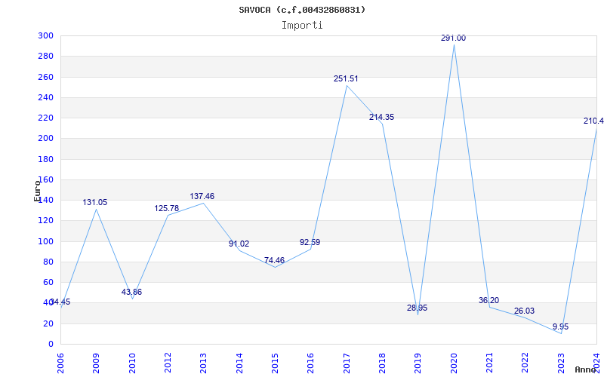Select the 291.00 data label

point(454,38)
